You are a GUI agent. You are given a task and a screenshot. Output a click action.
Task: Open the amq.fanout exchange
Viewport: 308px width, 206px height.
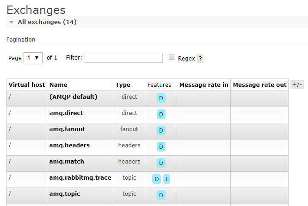[x=67, y=129]
